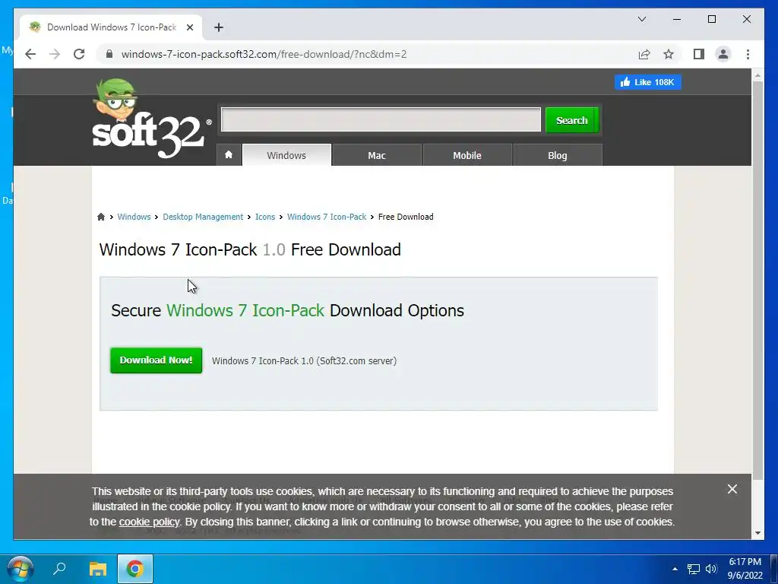The image size is (778, 584).
Task: Switch to the Windows navigation tab
Action: (286, 155)
